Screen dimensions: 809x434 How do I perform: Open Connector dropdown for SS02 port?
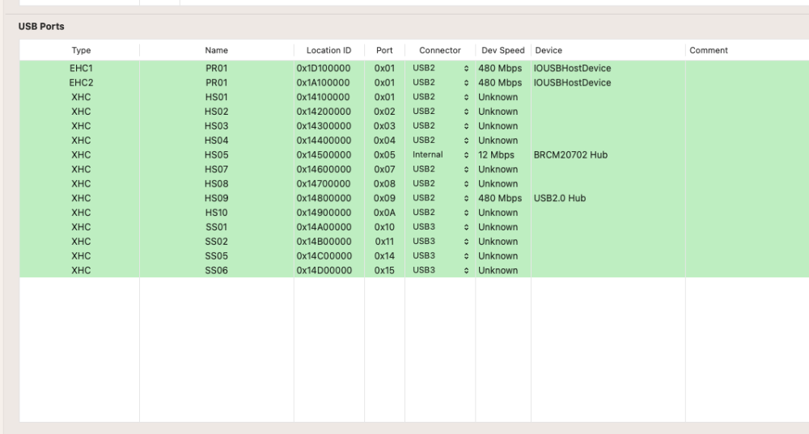[x=440, y=241]
